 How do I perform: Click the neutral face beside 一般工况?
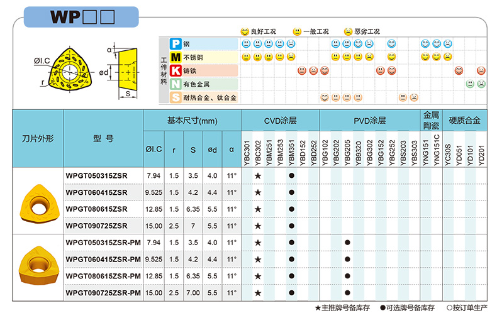click(x=297, y=31)
